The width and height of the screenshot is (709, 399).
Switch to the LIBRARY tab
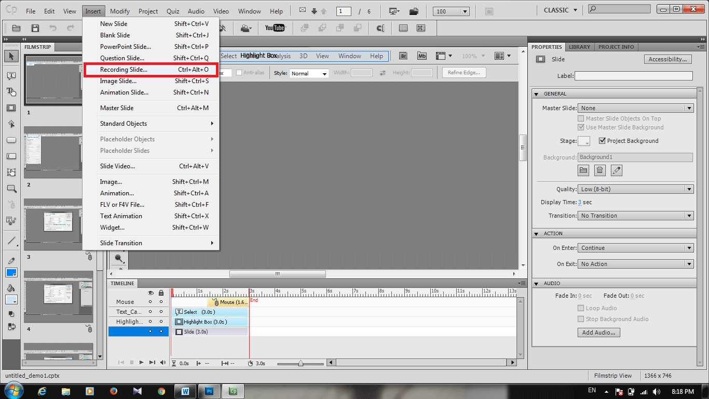pos(579,47)
